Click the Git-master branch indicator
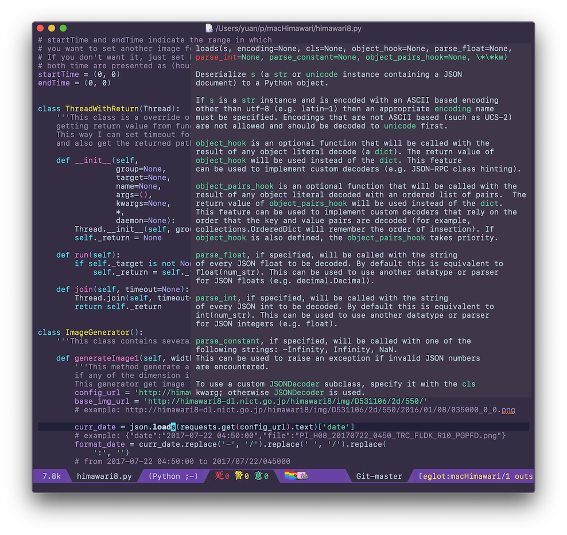Image resolution: width=567 pixels, height=535 pixels. click(379, 476)
